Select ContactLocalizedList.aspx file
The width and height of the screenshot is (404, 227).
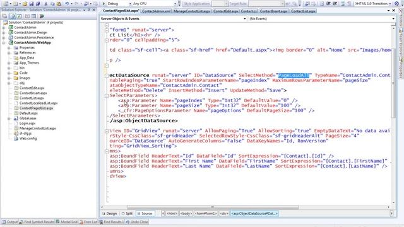tap(39, 103)
